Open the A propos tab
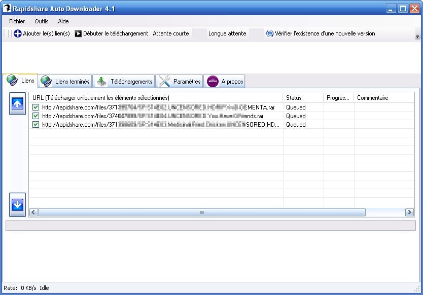 224,81
